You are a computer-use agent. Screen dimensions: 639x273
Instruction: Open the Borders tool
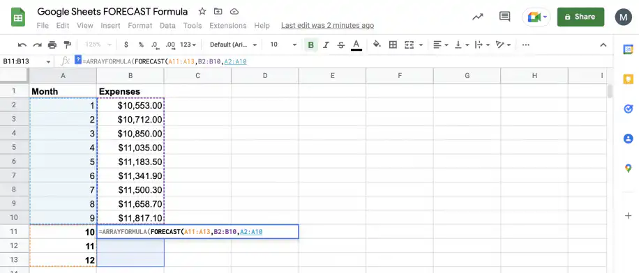pos(393,45)
